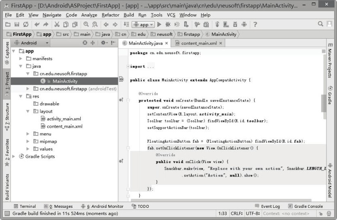The image size is (337, 220).
Task: Run the app with green play button
Action: [159, 24]
